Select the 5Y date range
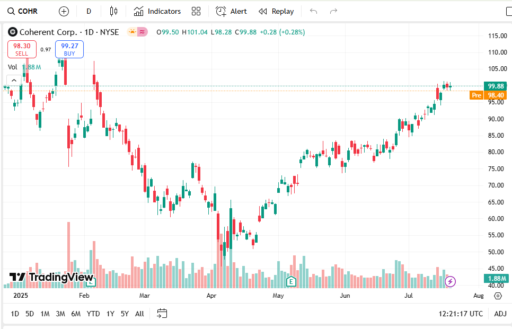 [x=125, y=314]
